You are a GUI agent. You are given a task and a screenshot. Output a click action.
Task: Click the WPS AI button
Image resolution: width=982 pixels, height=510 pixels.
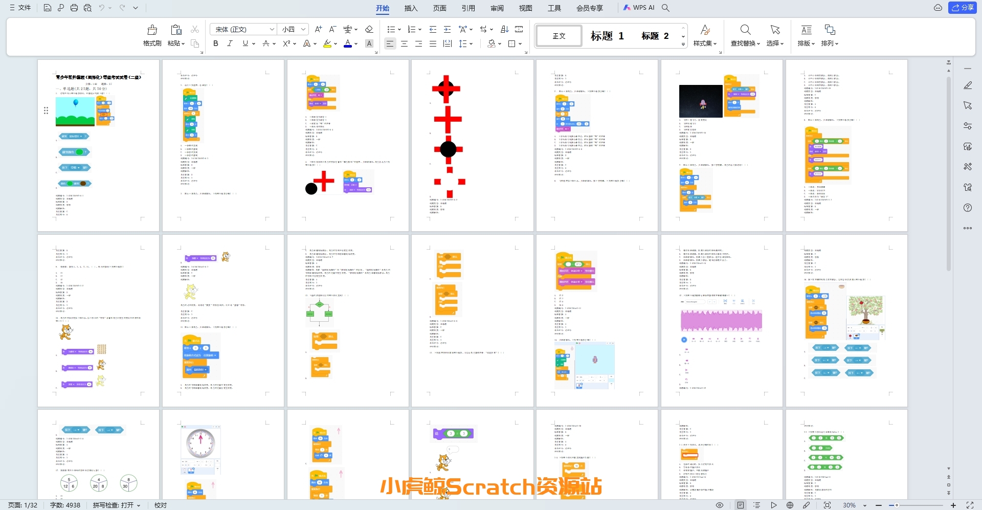click(638, 8)
